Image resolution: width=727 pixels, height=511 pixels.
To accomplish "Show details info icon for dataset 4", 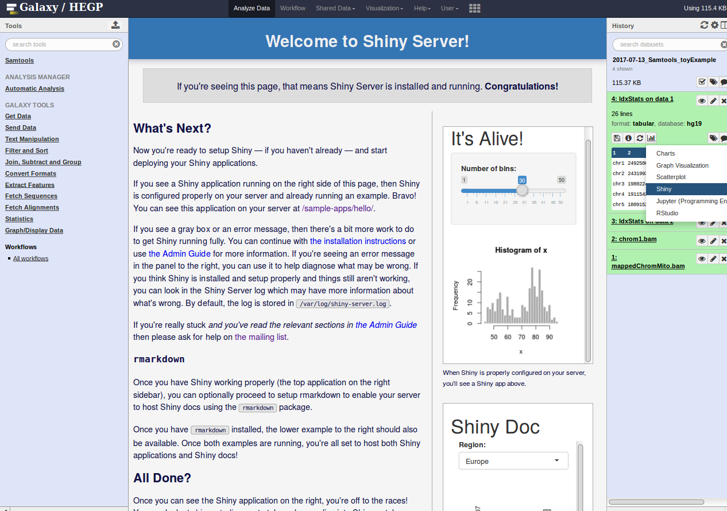I will point(628,138).
